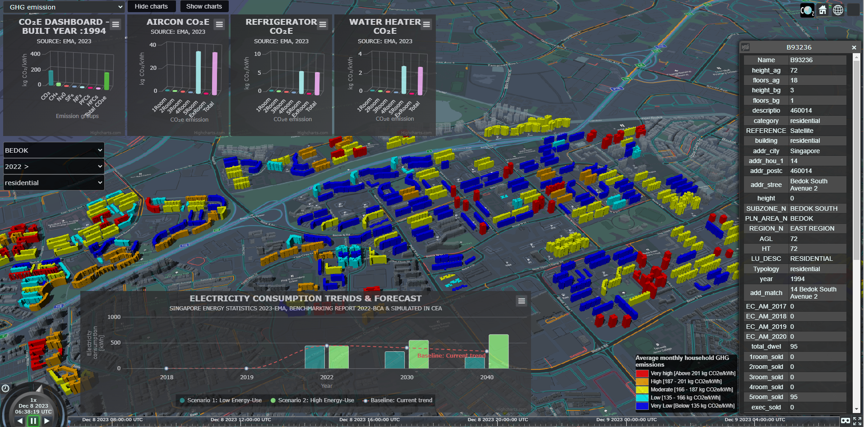Click info box scrollbar down arrow

856,409
